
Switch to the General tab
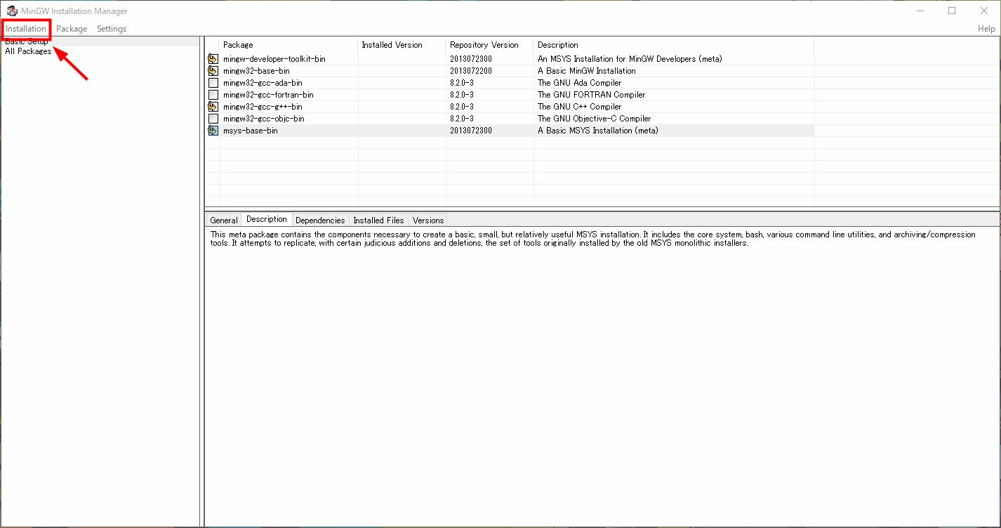(224, 220)
